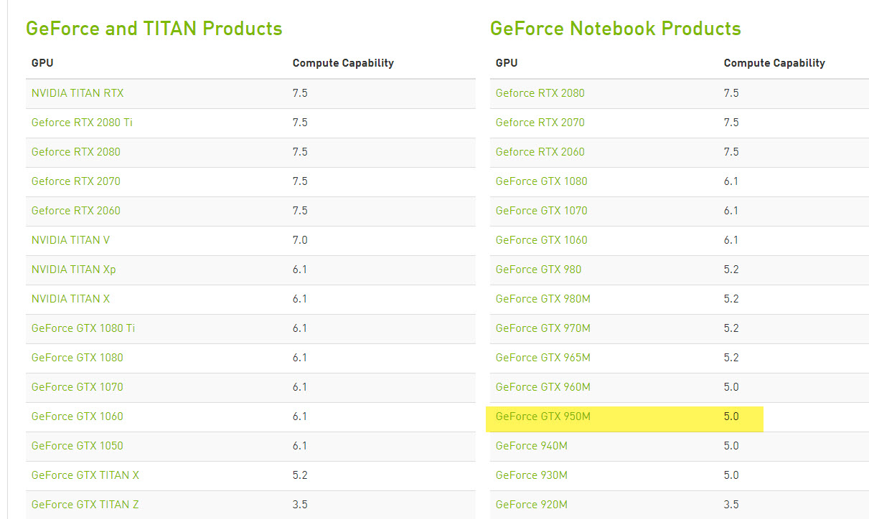Click the GeForce and TITAN Products heading

[x=154, y=29]
